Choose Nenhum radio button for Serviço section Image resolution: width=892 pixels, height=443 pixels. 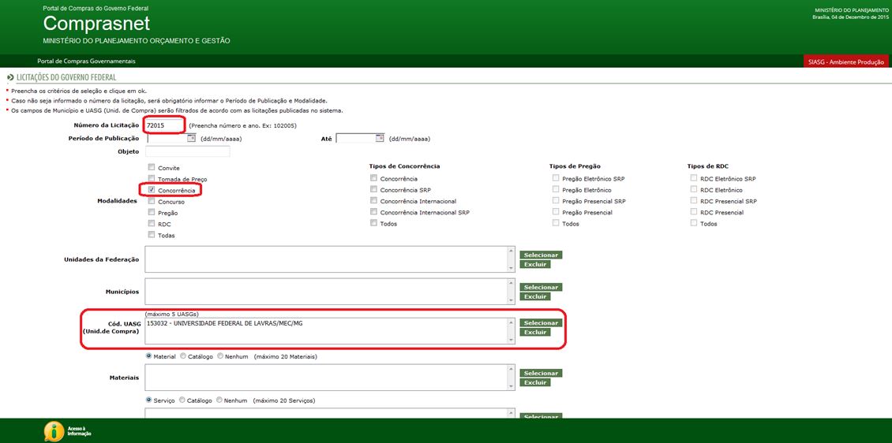219,400
